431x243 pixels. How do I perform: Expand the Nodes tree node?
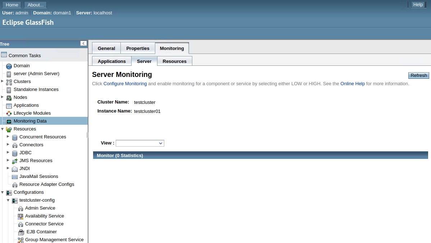[x=2, y=97]
